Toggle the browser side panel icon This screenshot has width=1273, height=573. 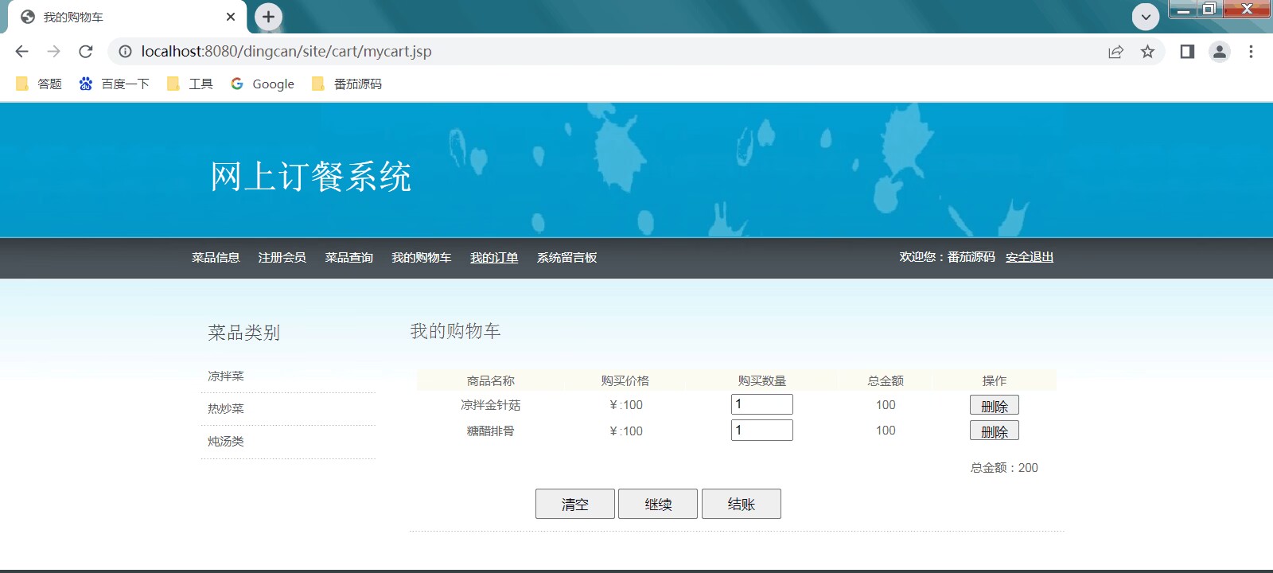point(1187,52)
